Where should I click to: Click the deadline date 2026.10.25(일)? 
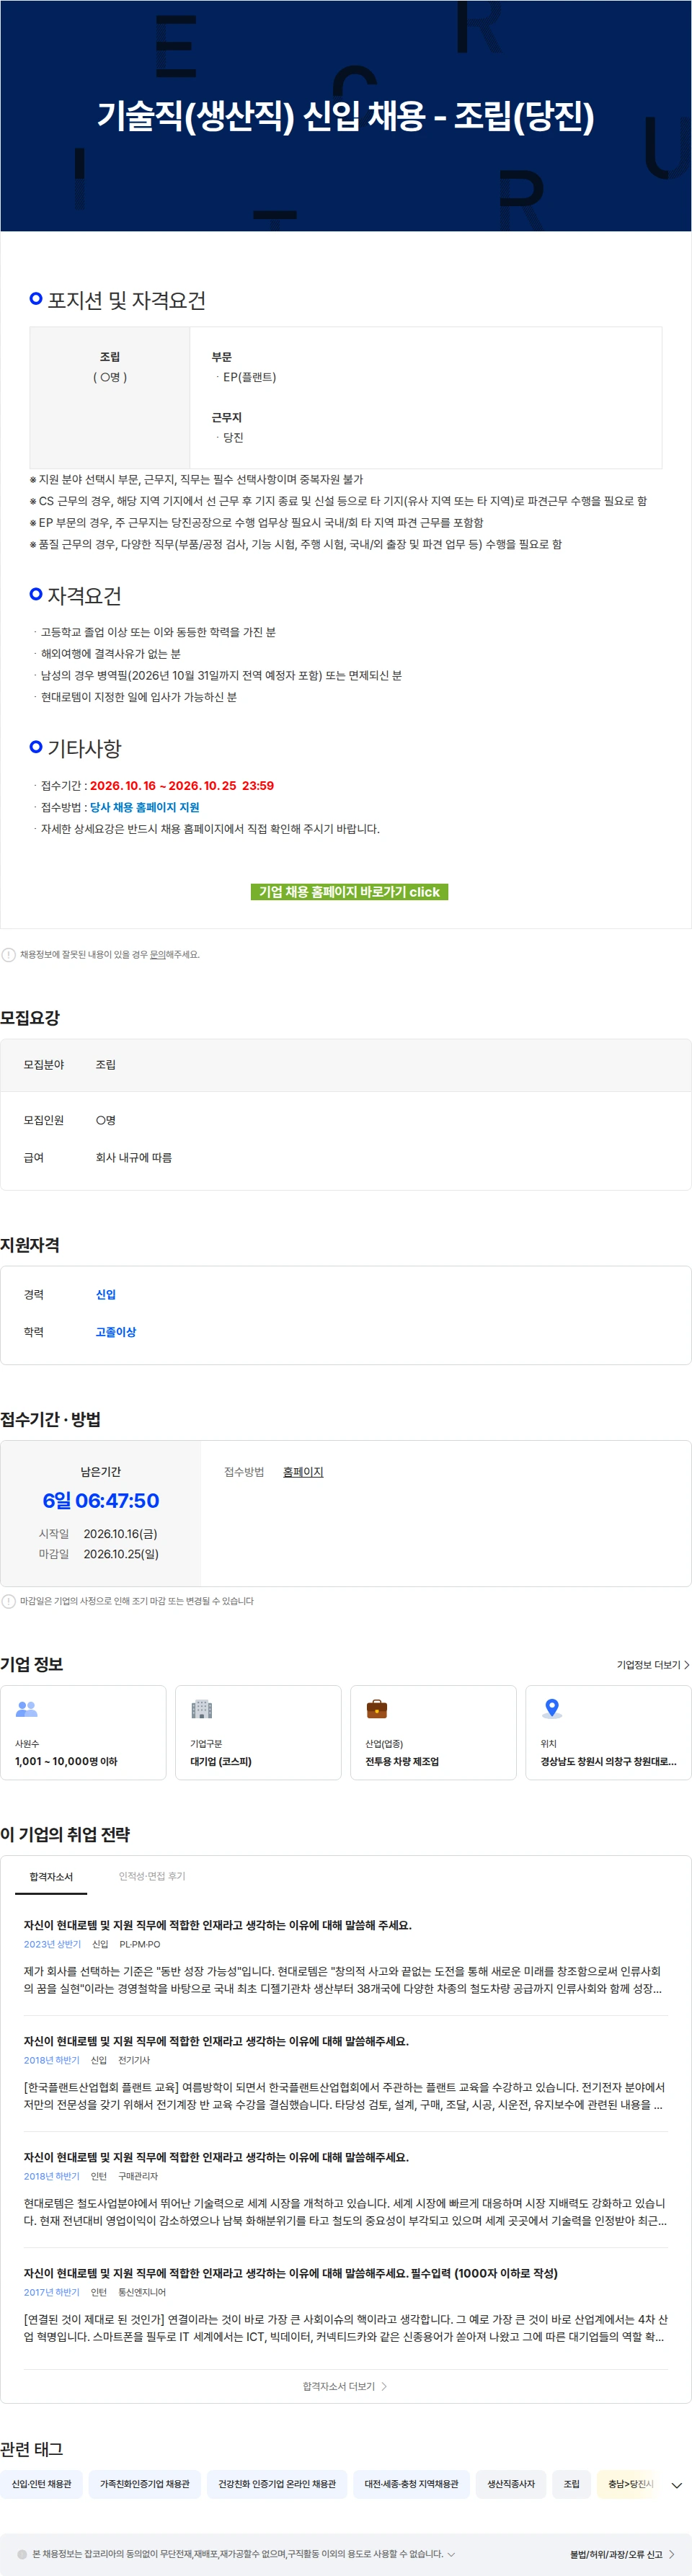point(121,1555)
